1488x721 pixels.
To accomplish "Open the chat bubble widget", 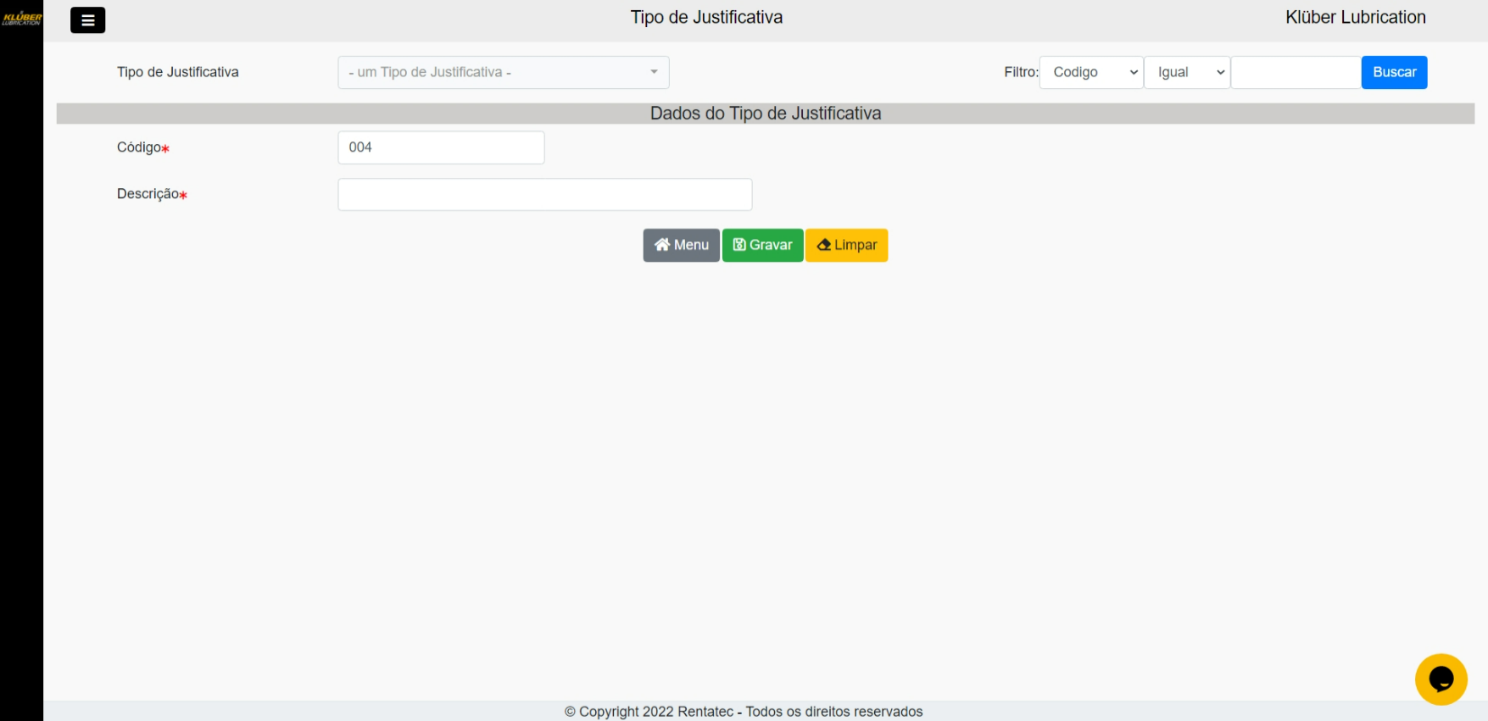I will coord(1441,679).
